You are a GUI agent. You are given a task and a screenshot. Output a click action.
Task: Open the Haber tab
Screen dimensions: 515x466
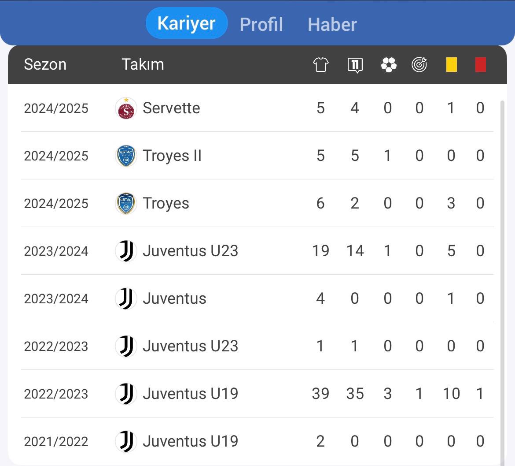pyautogui.click(x=332, y=24)
